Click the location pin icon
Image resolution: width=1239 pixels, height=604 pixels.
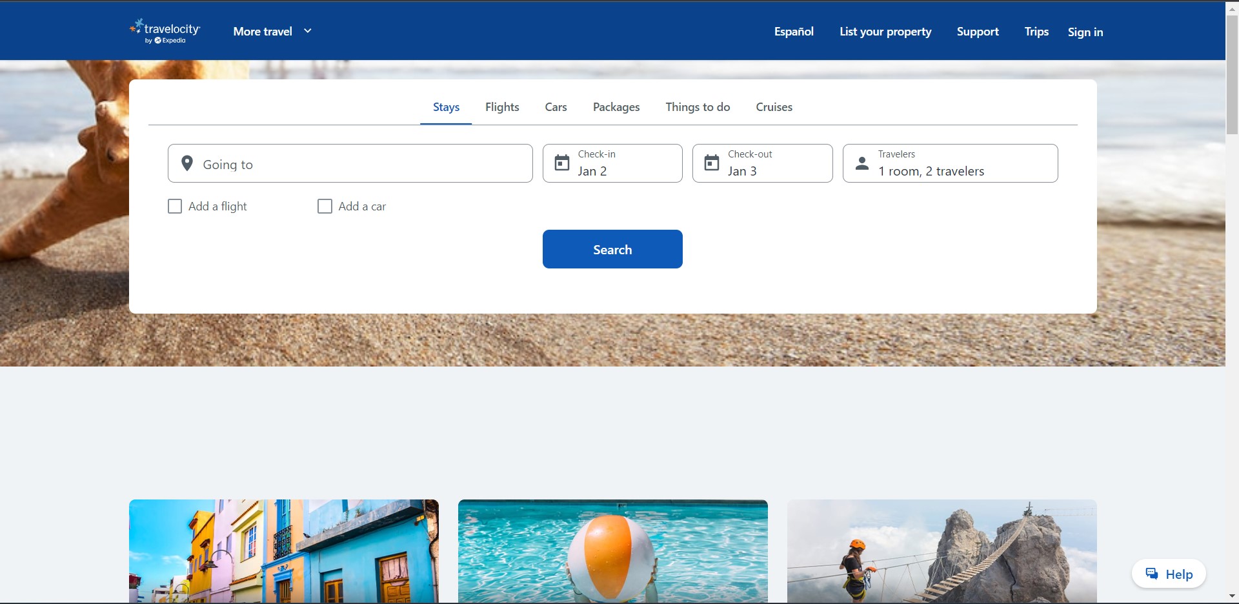187,164
